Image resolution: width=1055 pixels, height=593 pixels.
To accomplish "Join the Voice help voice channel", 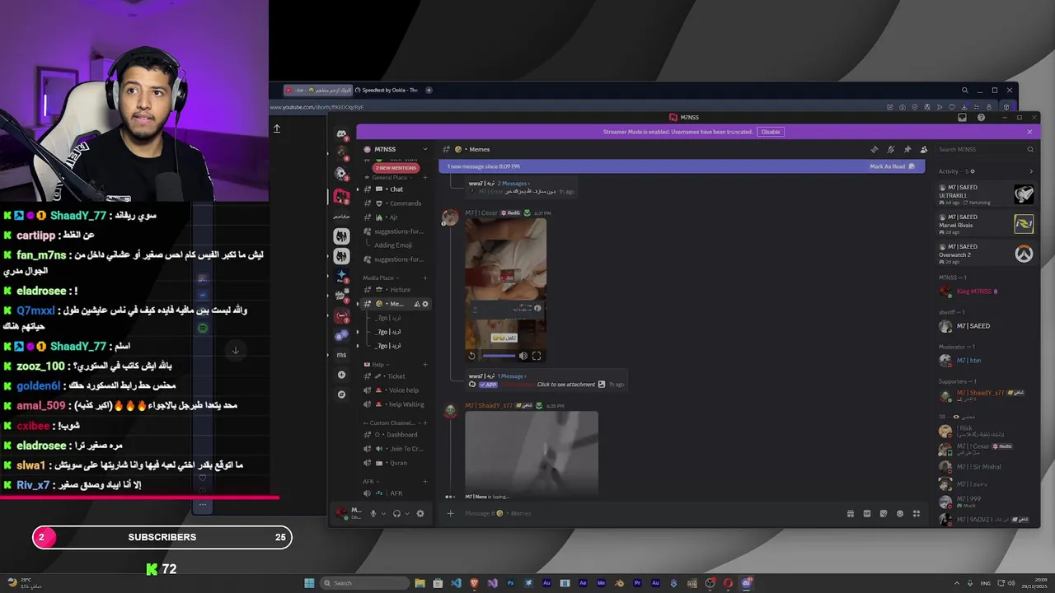I will [396, 390].
